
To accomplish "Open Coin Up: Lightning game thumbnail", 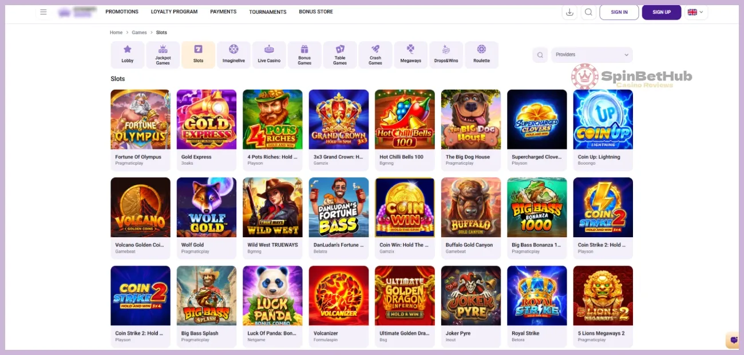I will pos(603,119).
